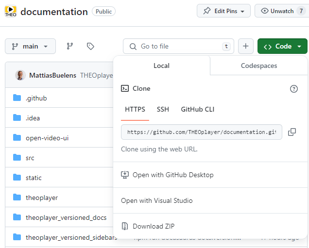Open the theoplayer_versioned_sidebars folder
The width and height of the screenshot is (309, 248).
tap(71, 237)
